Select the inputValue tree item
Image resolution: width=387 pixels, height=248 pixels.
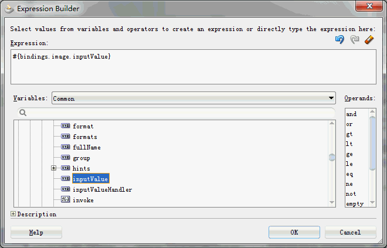pyautogui.click(x=91, y=179)
